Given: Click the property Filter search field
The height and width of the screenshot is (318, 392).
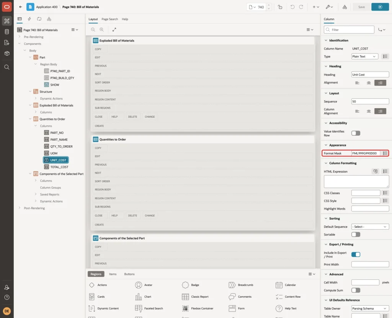Looking at the screenshot, I should pos(349,30).
